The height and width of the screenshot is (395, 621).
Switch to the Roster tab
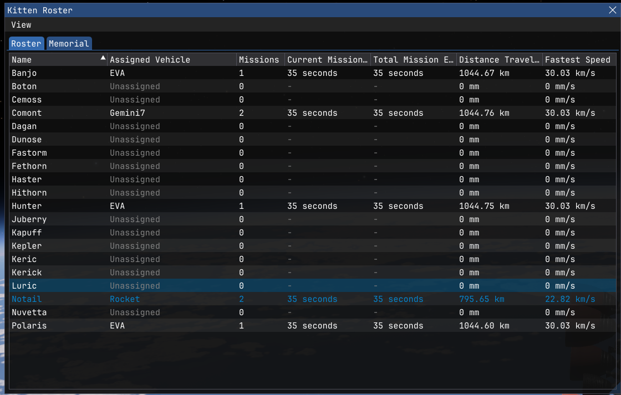[26, 44]
